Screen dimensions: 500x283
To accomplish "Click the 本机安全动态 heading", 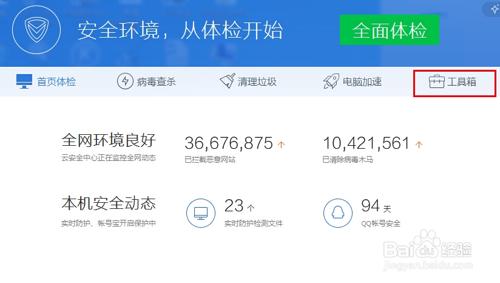I will point(109,203).
